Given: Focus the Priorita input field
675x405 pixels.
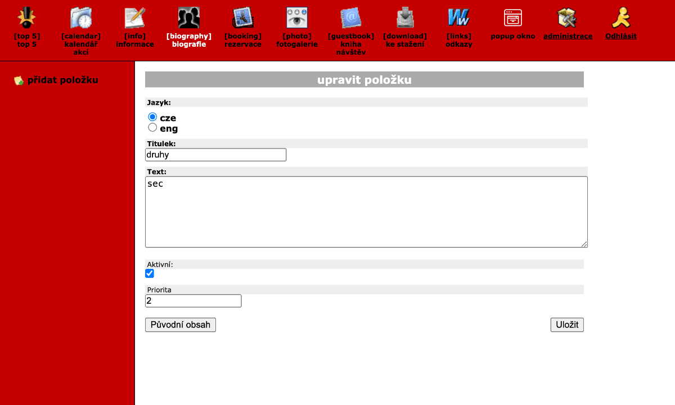Looking at the screenshot, I should (193, 301).
